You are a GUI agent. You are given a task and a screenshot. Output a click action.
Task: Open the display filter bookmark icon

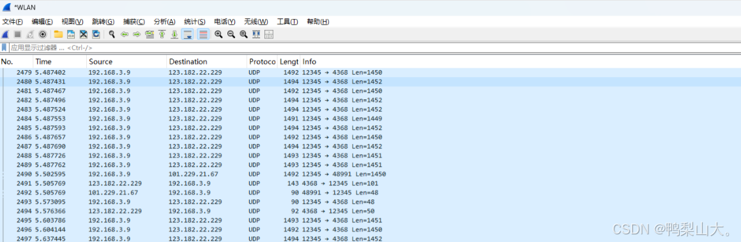4,48
